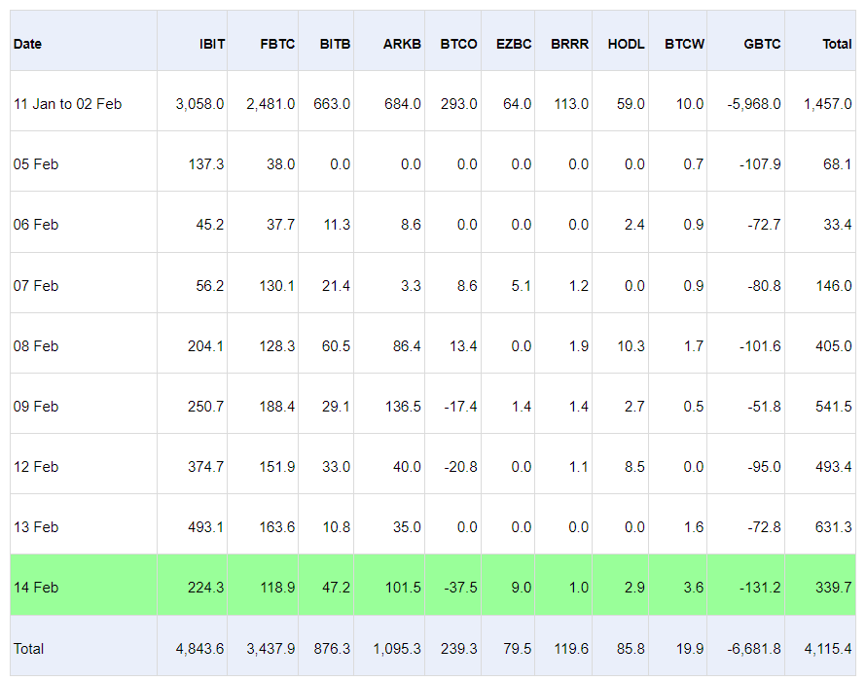Select the total value 541.5
The height and width of the screenshot is (681, 866).
[834, 406]
